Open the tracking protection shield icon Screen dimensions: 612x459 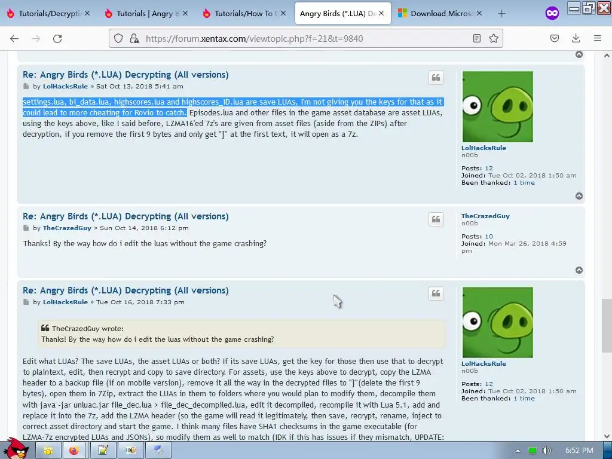118,38
